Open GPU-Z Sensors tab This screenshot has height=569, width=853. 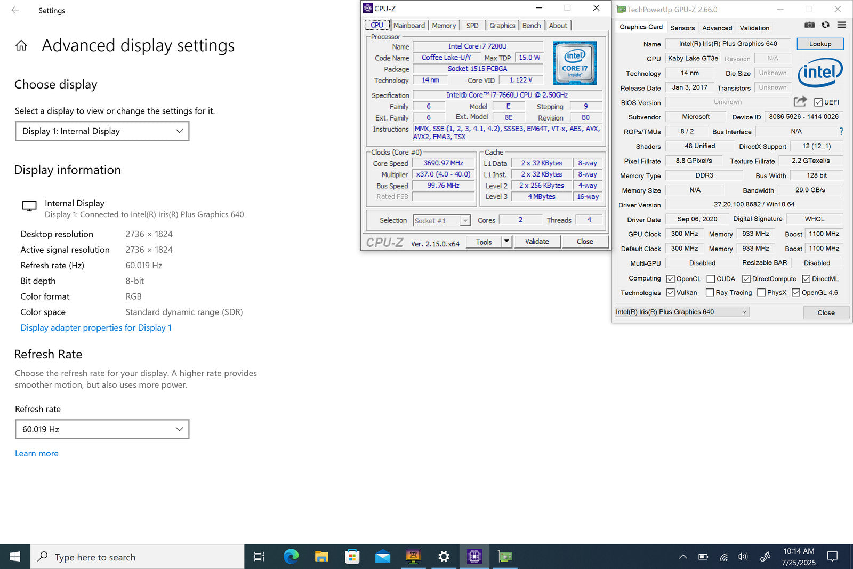(x=682, y=28)
